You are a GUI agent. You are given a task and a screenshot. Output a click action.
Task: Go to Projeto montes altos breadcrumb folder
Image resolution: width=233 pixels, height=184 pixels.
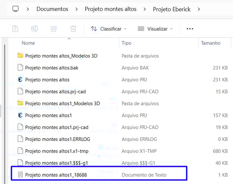point(110,9)
